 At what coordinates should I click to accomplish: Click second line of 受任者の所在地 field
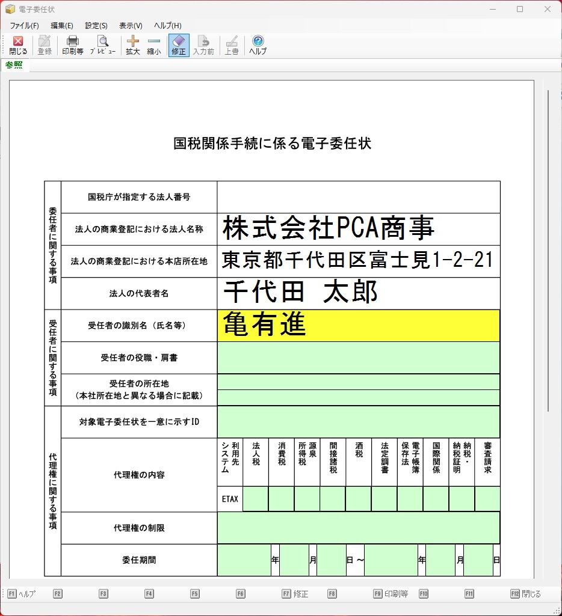coord(358,398)
